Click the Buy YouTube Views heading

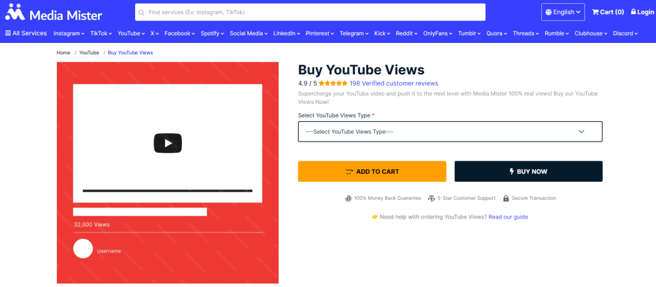(x=361, y=69)
